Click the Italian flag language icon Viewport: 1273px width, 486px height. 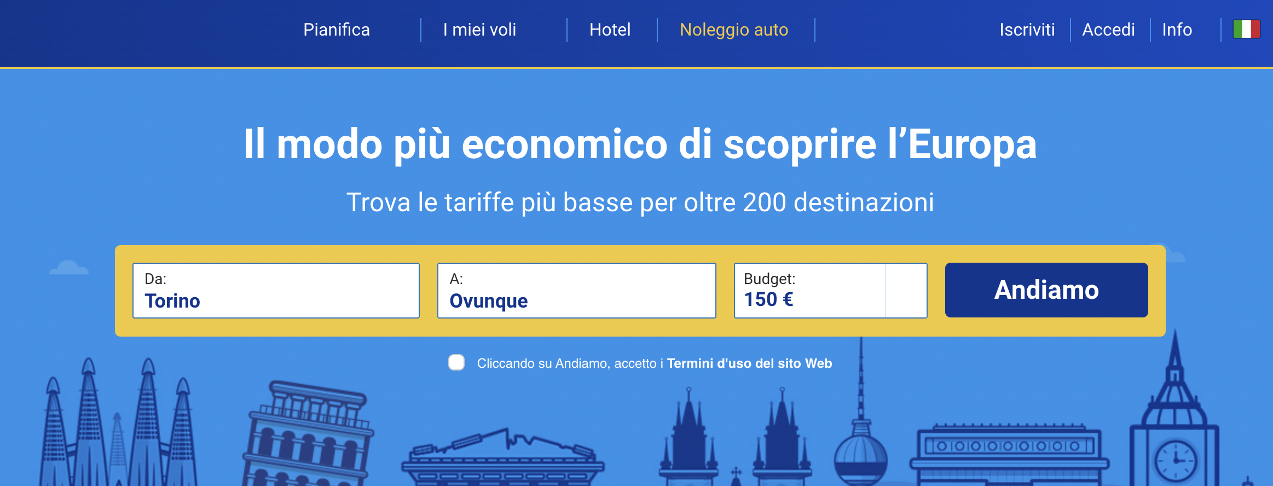point(1246,30)
